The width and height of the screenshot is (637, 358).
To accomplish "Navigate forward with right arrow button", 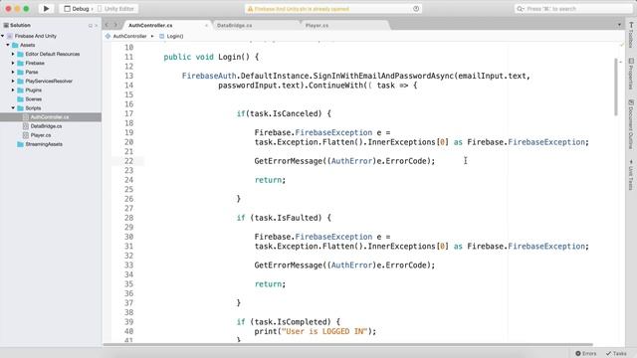I will pos(115,25).
